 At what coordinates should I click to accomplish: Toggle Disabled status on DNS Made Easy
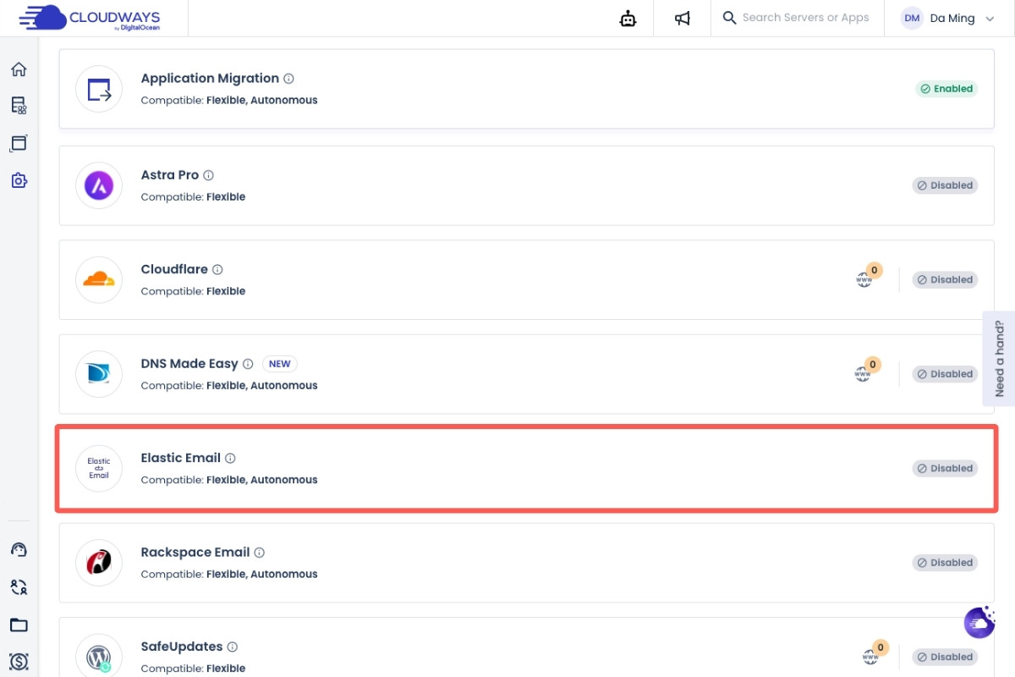click(945, 374)
